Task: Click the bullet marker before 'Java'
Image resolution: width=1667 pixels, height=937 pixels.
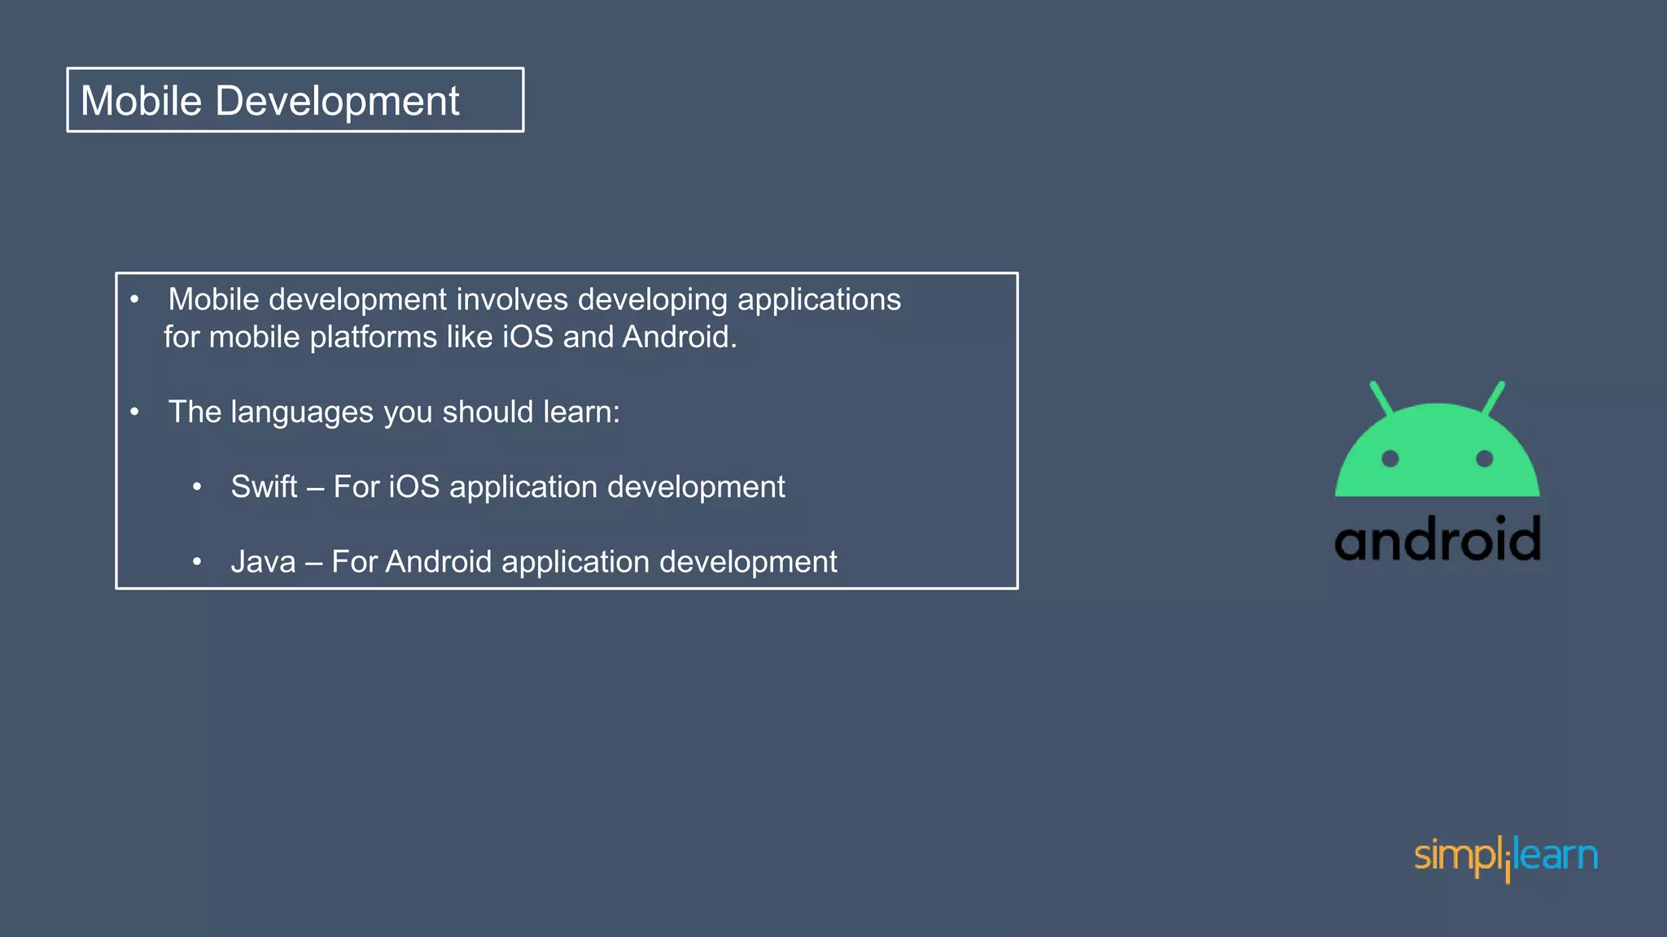Action: pyautogui.click(x=197, y=562)
